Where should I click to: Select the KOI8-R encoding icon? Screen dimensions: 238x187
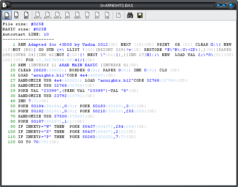(58, 15)
